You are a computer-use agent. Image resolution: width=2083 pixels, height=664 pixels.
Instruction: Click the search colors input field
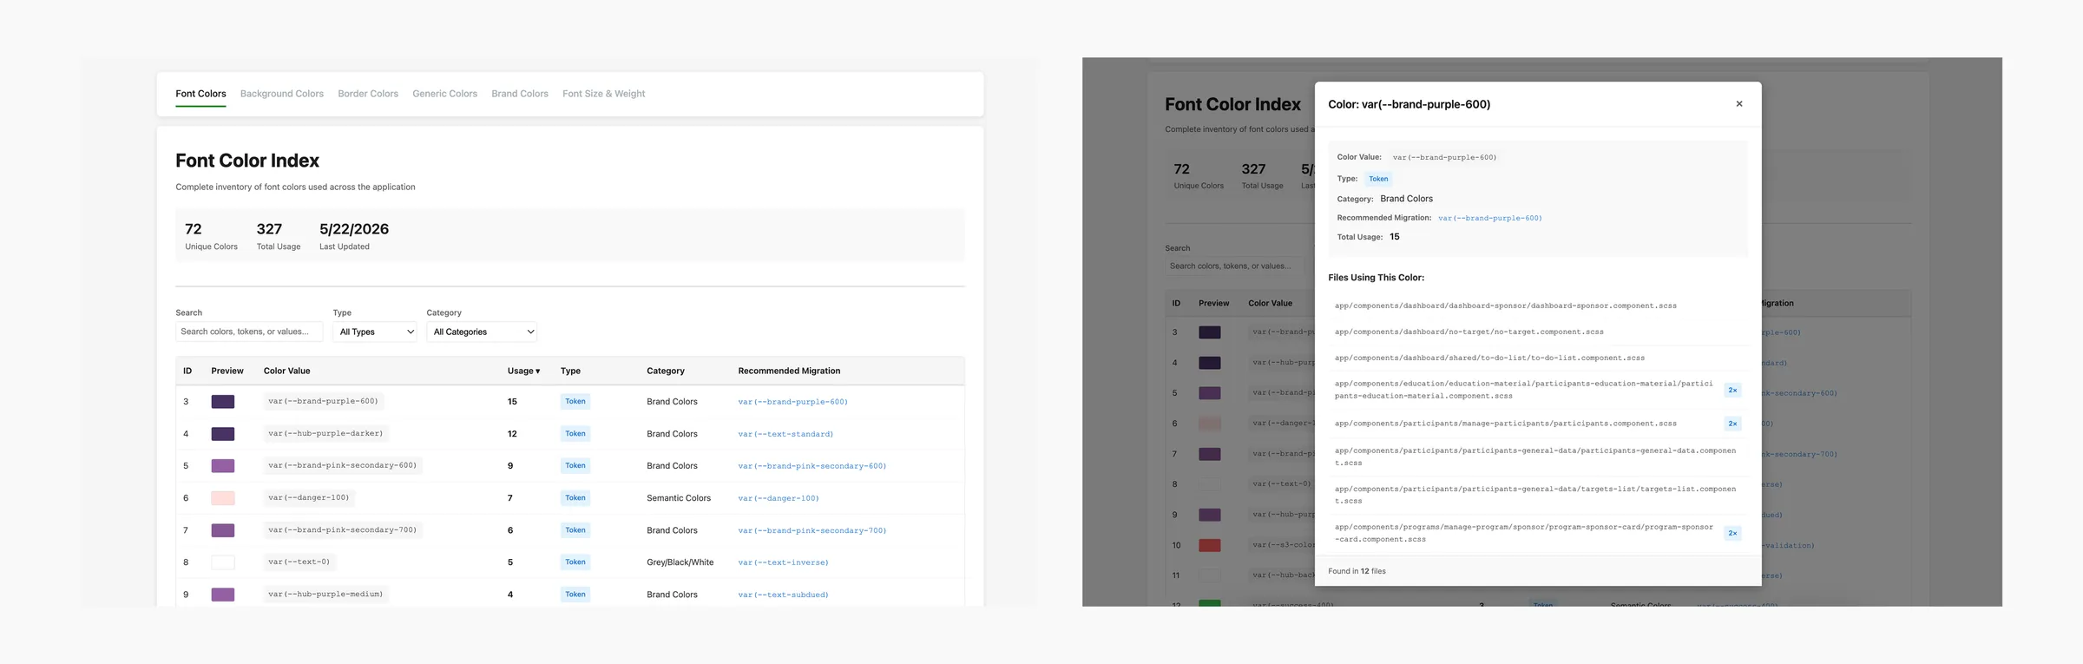(x=249, y=332)
